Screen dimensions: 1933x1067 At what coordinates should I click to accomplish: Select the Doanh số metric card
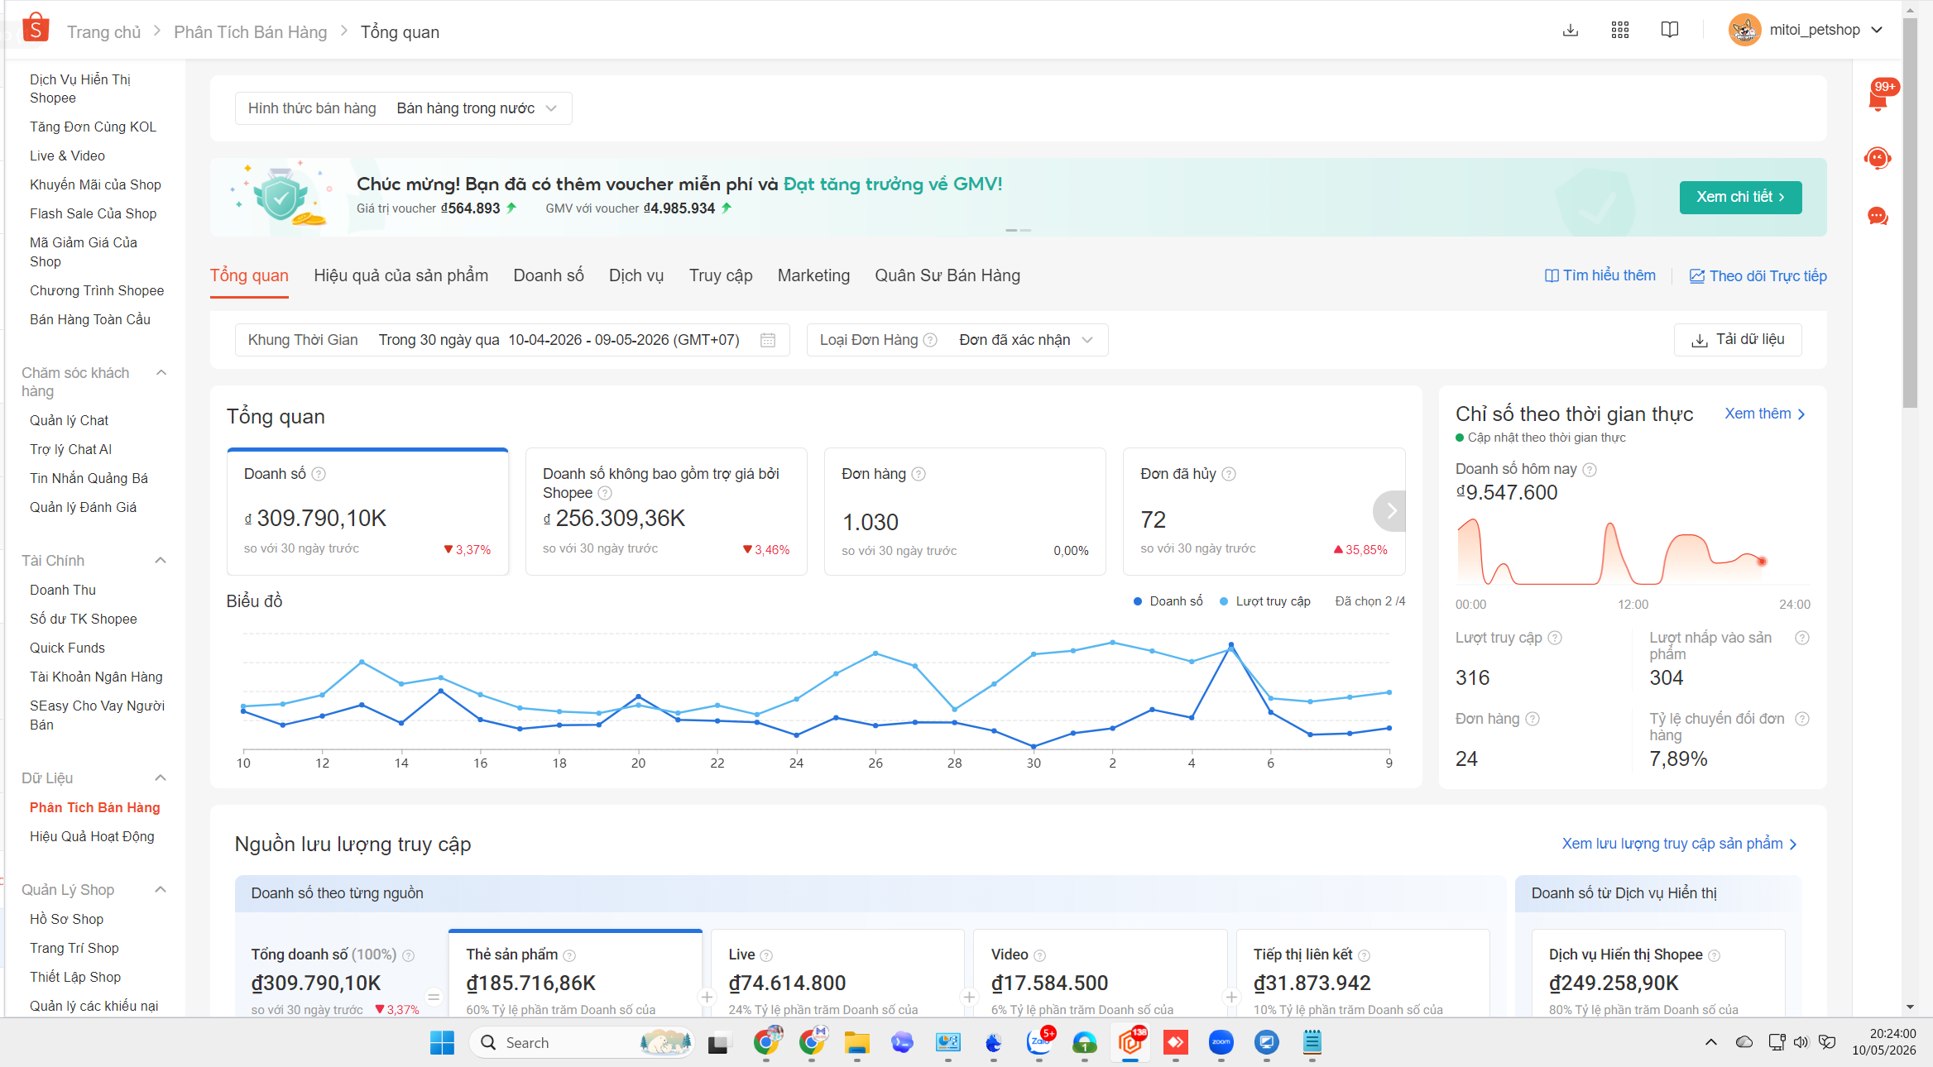(367, 511)
